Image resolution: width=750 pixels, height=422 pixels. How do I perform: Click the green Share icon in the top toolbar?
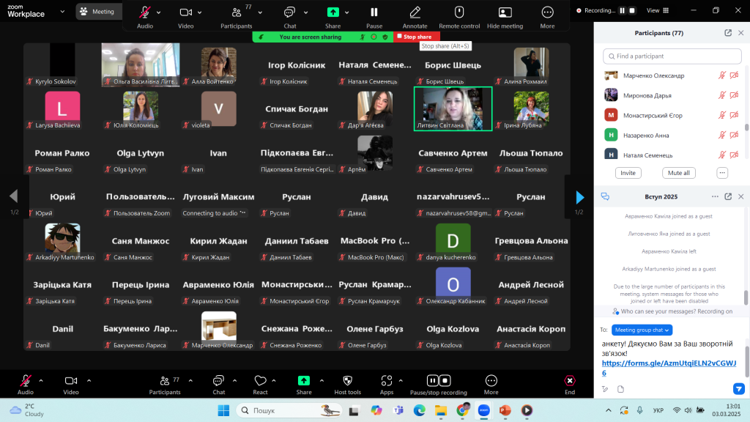click(333, 12)
